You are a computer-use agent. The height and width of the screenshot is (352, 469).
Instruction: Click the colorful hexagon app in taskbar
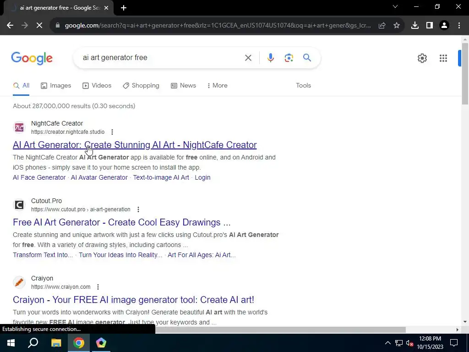[101, 343]
